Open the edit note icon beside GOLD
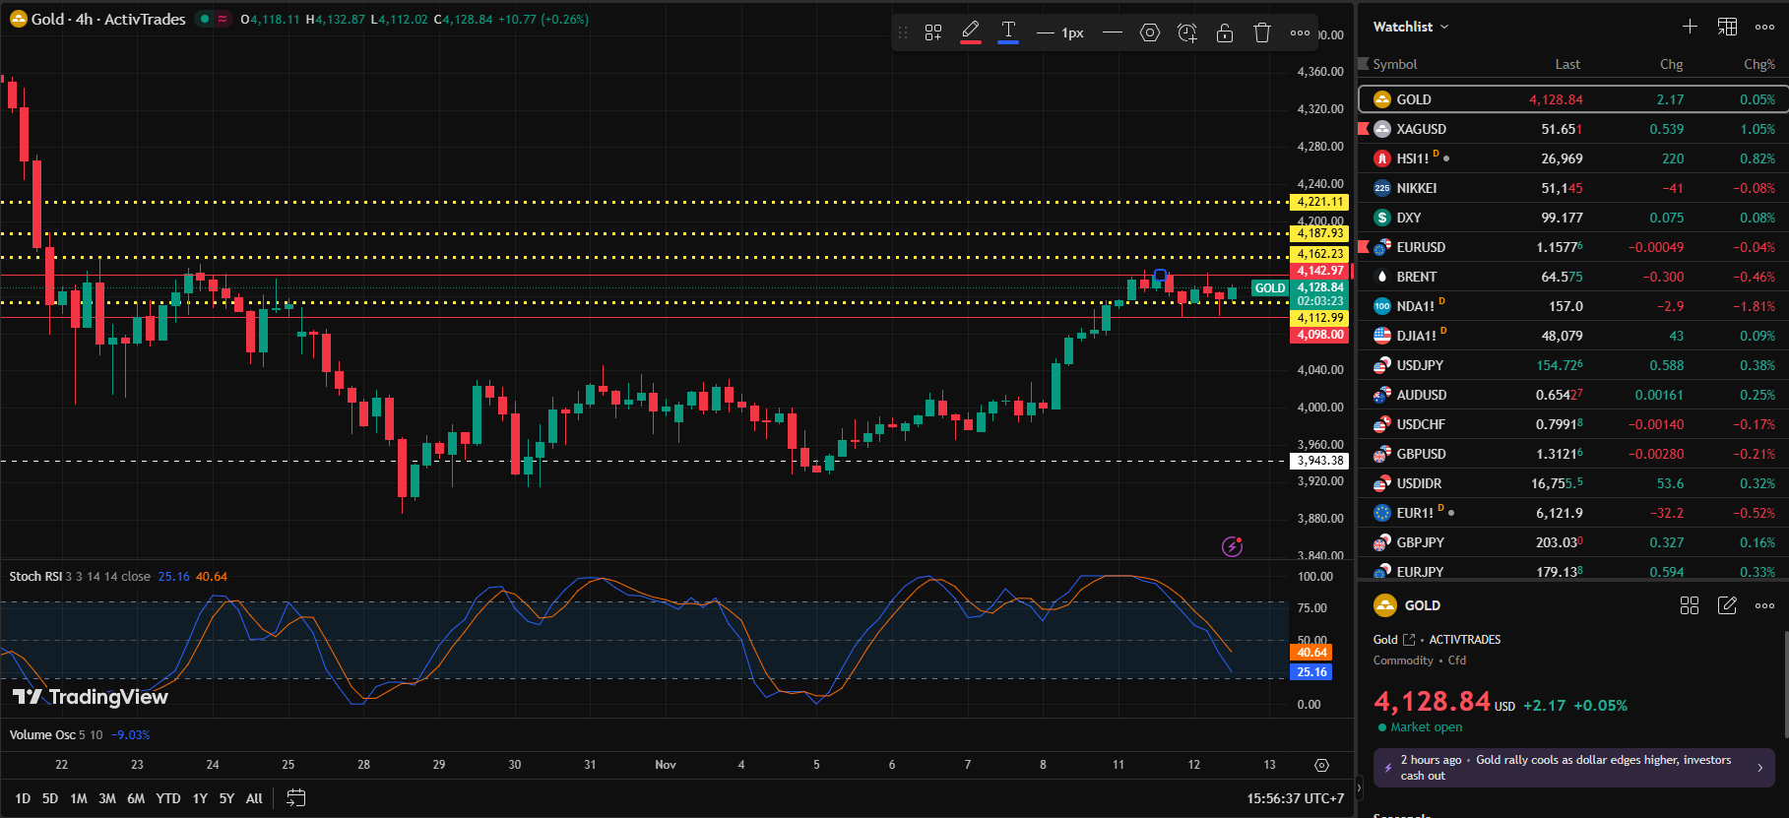The height and width of the screenshot is (818, 1789). (x=1727, y=605)
